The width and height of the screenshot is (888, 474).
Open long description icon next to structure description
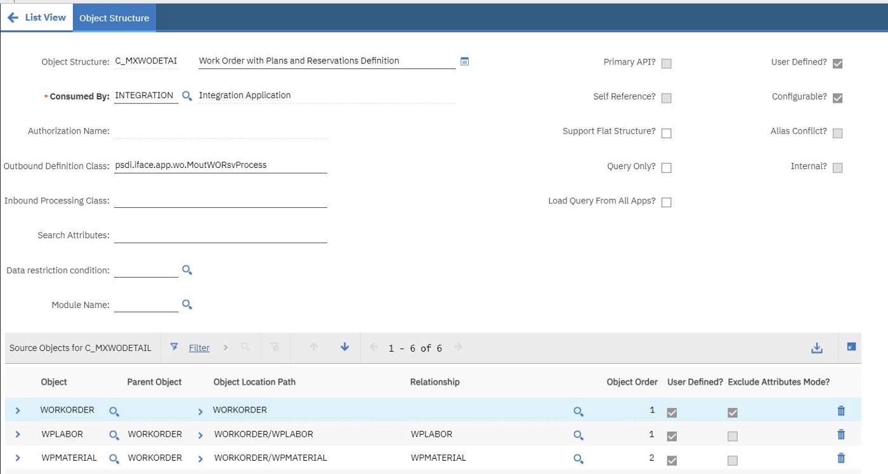point(464,61)
